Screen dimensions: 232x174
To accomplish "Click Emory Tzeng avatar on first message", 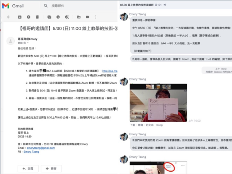I will pos(124,17).
